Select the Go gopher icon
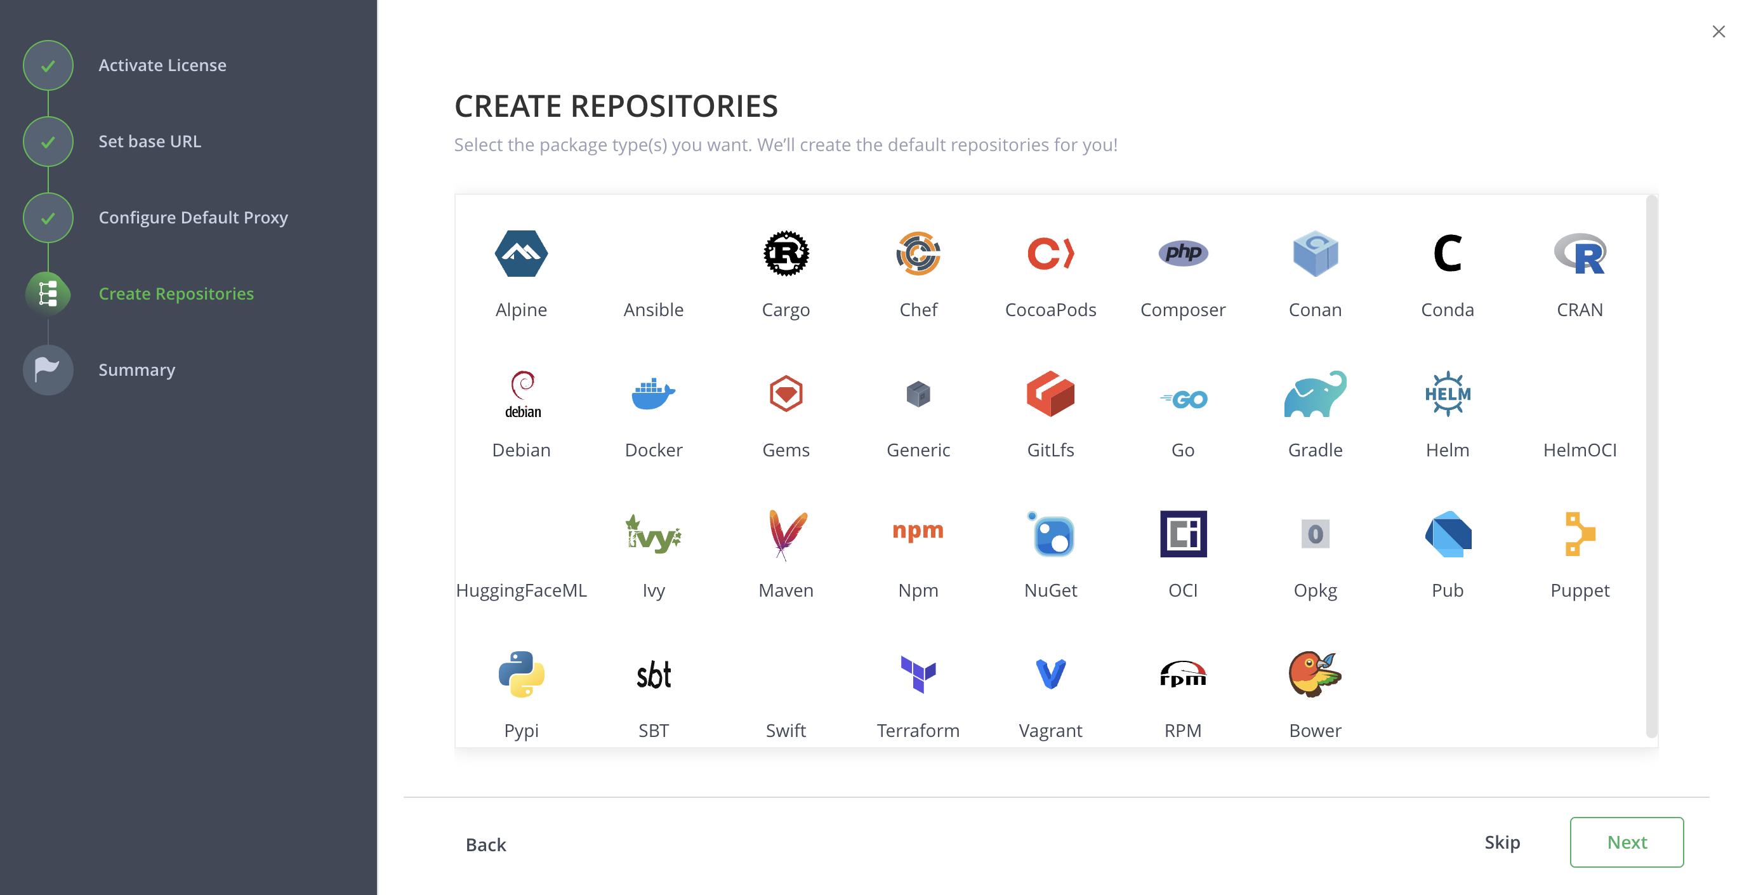Viewport: 1749px width, 895px height. tap(1182, 399)
